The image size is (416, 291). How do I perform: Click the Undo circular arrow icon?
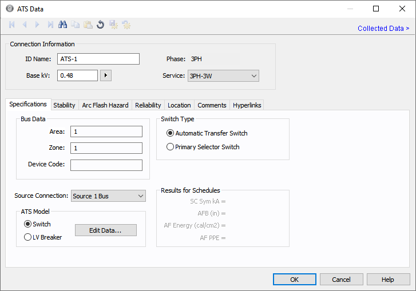pyautogui.click(x=100, y=25)
